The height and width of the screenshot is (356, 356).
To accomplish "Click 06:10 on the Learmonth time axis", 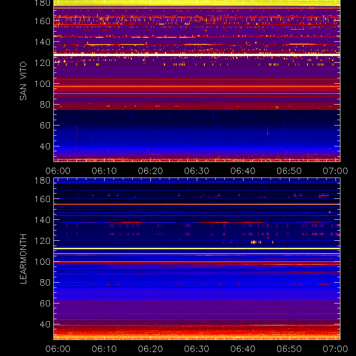I will click(104, 349).
